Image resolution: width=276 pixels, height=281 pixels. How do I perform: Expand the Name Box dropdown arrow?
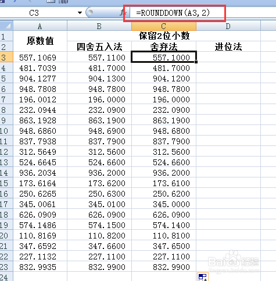click(x=80, y=13)
